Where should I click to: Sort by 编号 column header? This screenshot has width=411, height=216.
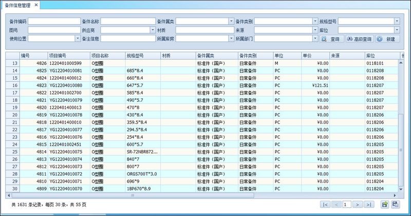click(33, 56)
